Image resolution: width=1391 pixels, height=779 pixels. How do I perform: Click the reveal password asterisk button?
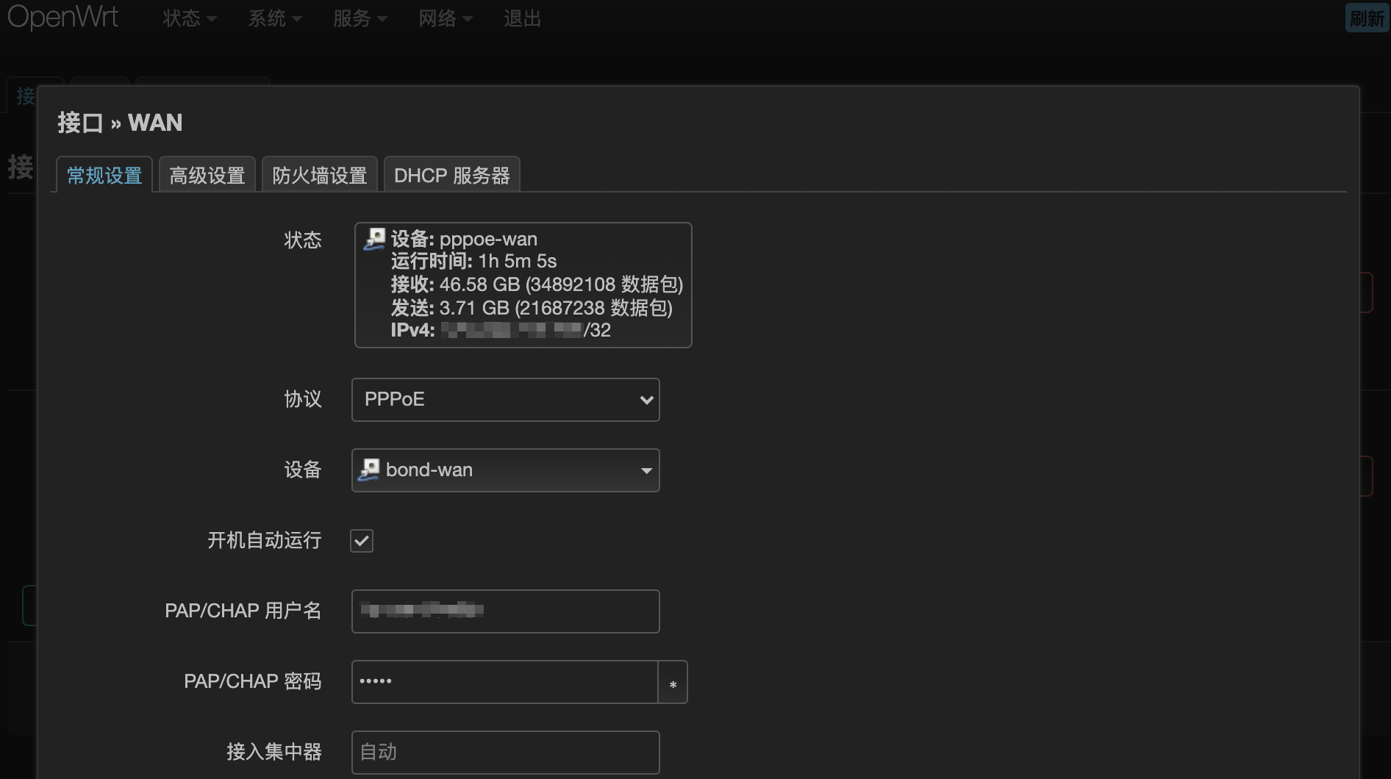pyautogui.click(x=672, y=682)
